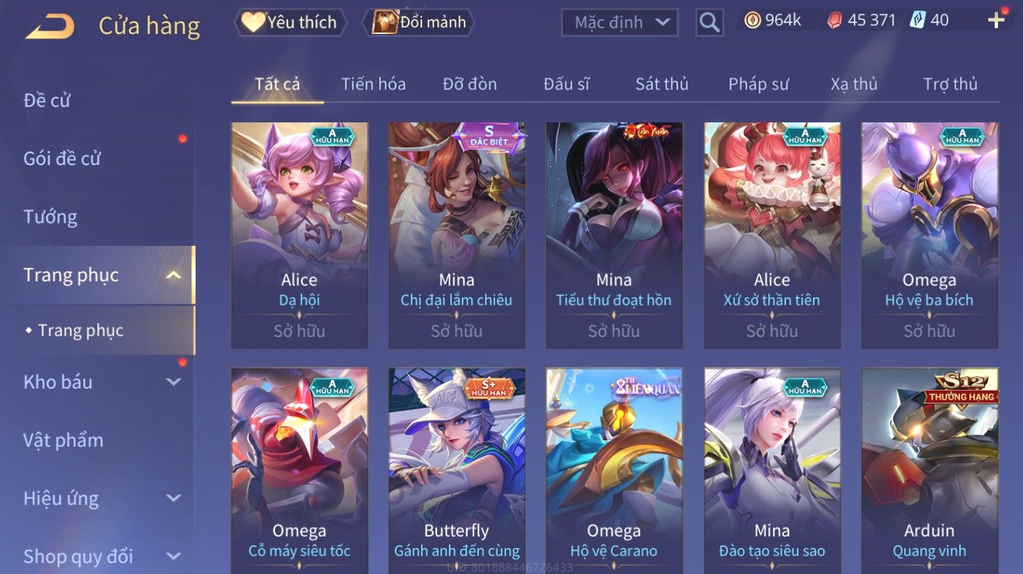Expand the Kho báu sidebar section
The image size is (1023, 574).
(174, 382)
